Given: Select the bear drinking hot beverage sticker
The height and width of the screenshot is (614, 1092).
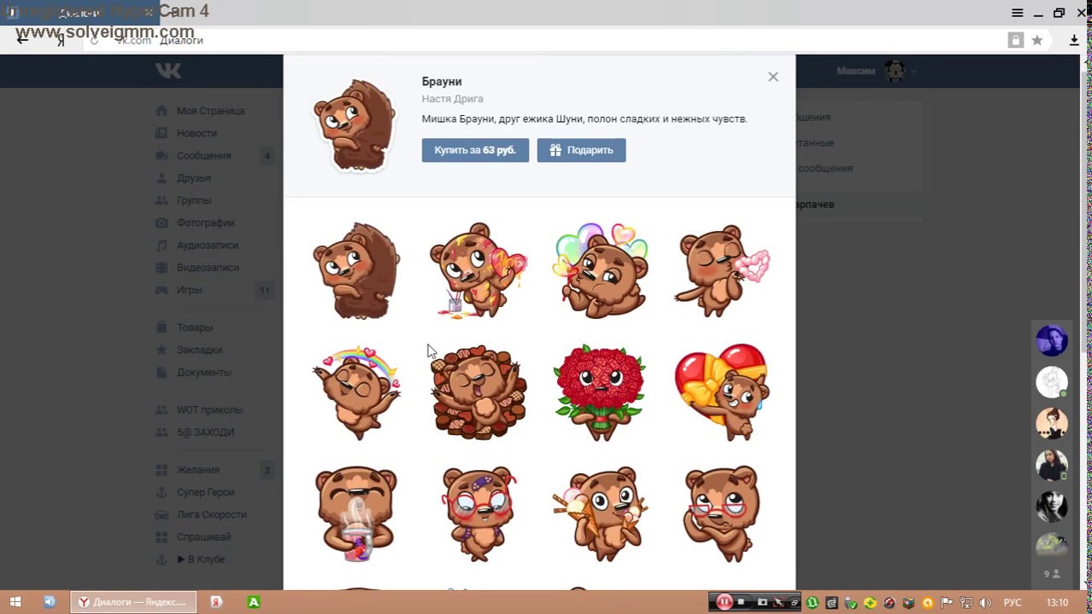Looking at the screenshot, I should click(356, 513).
